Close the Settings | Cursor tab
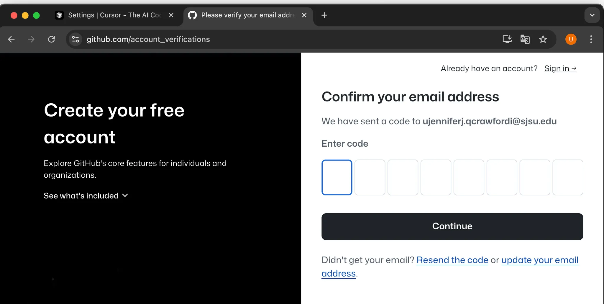Image resolution: width=604 pixels, height=304 pixels. [171, 15]
